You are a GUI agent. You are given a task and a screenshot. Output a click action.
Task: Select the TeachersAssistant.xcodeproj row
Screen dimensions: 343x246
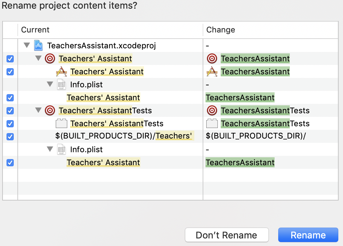coord(102,45)
